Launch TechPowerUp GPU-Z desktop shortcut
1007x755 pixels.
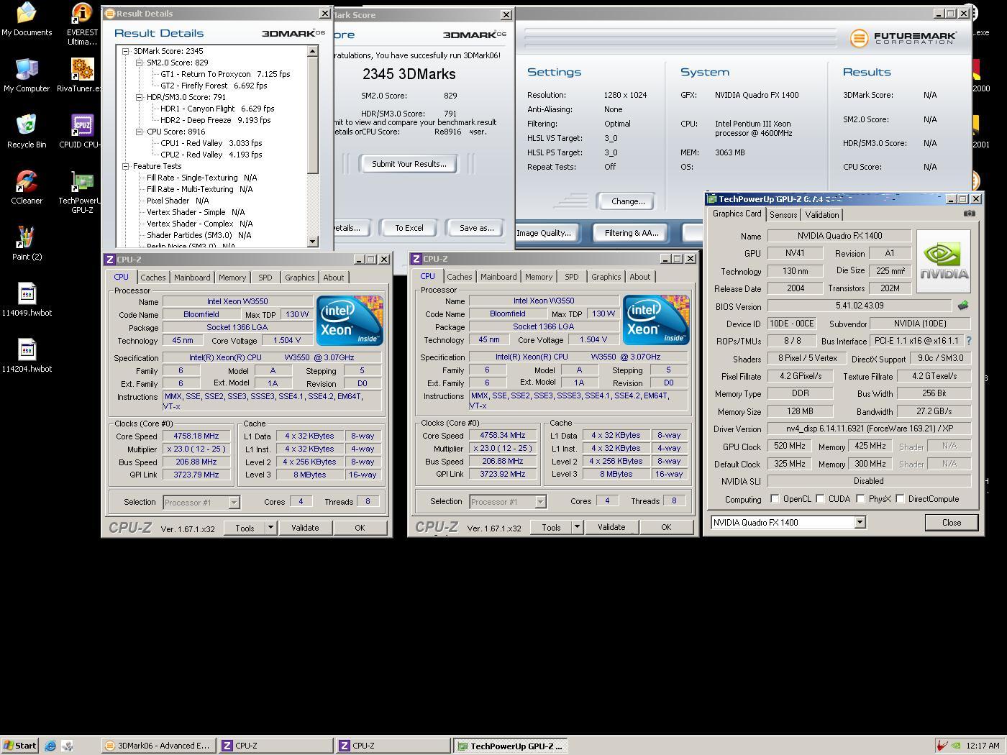point(82,193)
